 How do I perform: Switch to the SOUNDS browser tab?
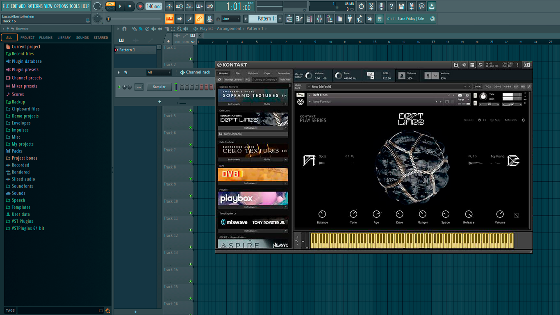pos(82,38)
